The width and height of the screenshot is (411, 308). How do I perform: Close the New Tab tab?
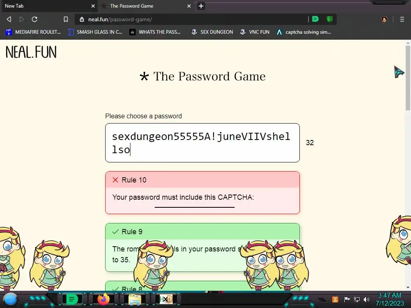tap(93, 6)
